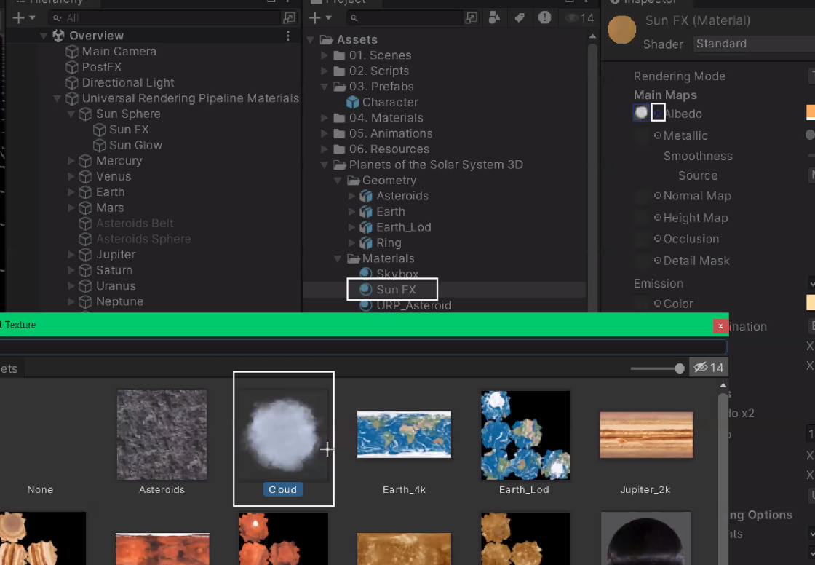Click Search by Label tag icon
The width and height of the screenshot is (815, 565).
(x=520, y=18)
